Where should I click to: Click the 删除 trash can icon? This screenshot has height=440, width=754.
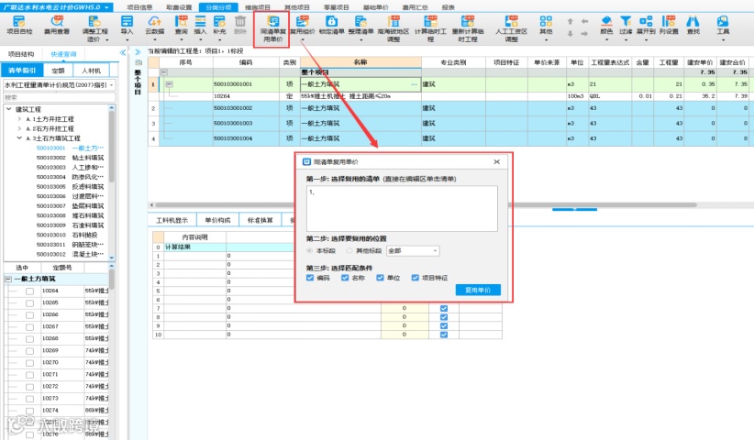click(240, 26)
